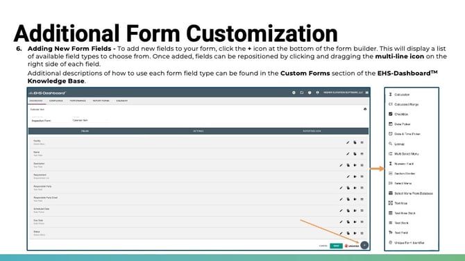Switch to the Compliance tab
The width and height of the screenshot is (465, 261).
point(56,101)
